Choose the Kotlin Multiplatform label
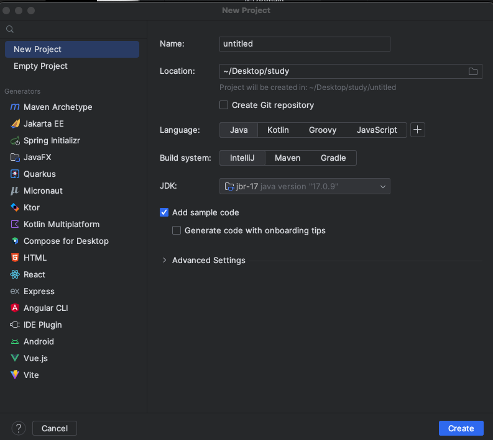The image size is (493, 440). (x=62, y=224)
